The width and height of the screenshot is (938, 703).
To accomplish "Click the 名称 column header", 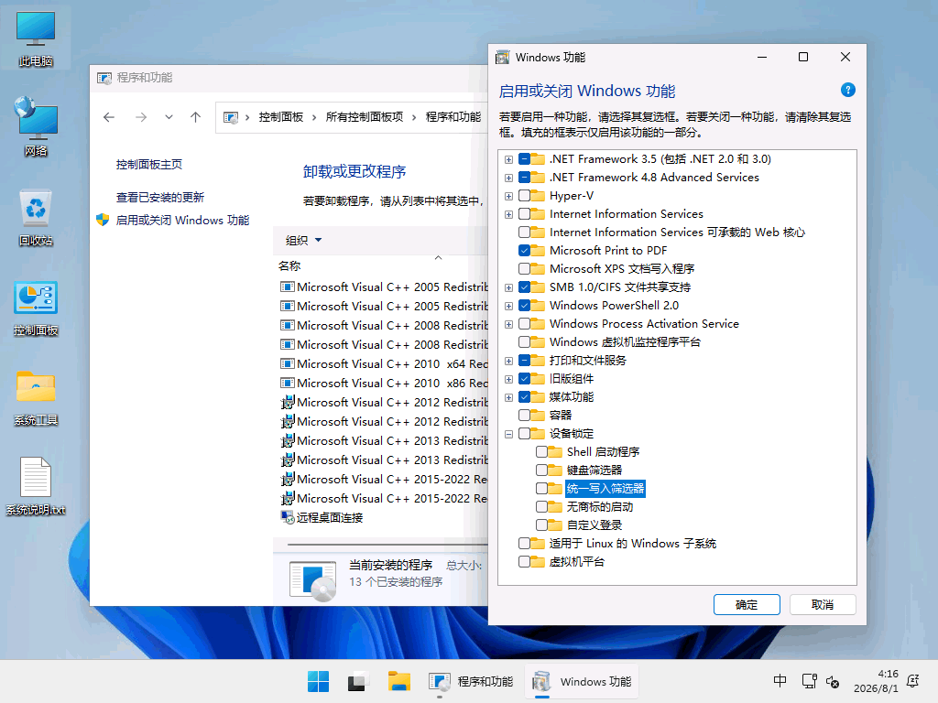I will click(289, 266).
